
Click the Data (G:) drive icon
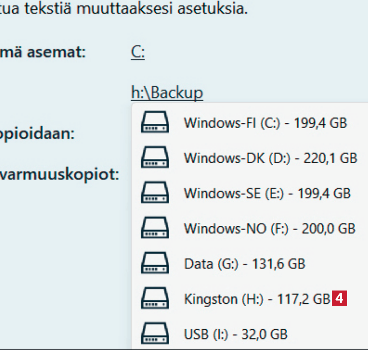[154, 264]
